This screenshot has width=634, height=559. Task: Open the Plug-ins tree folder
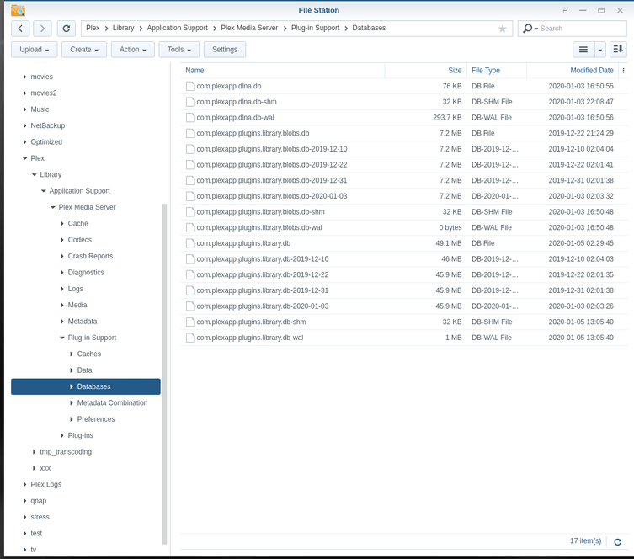[x=80, y=435]
